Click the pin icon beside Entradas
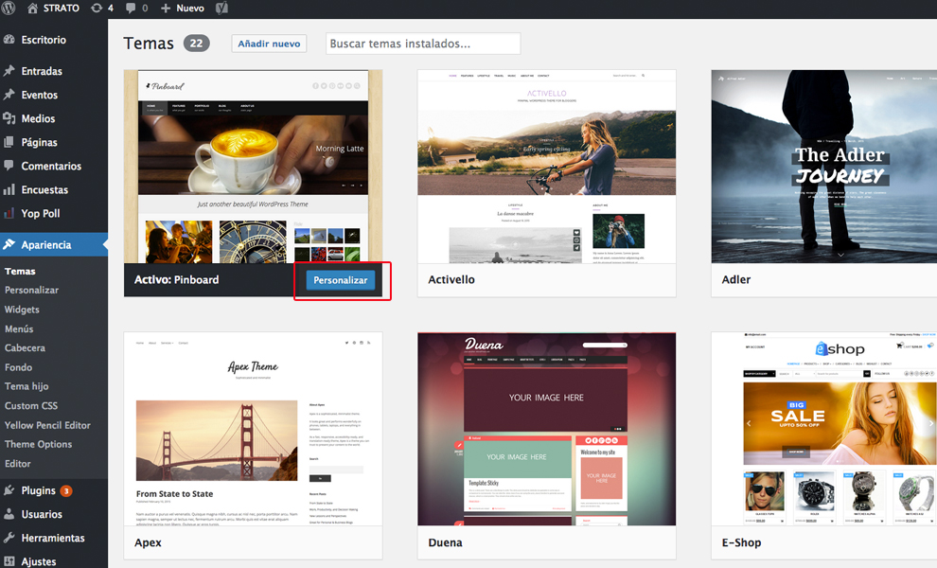937x568 pixels. (x=9, y=71)
